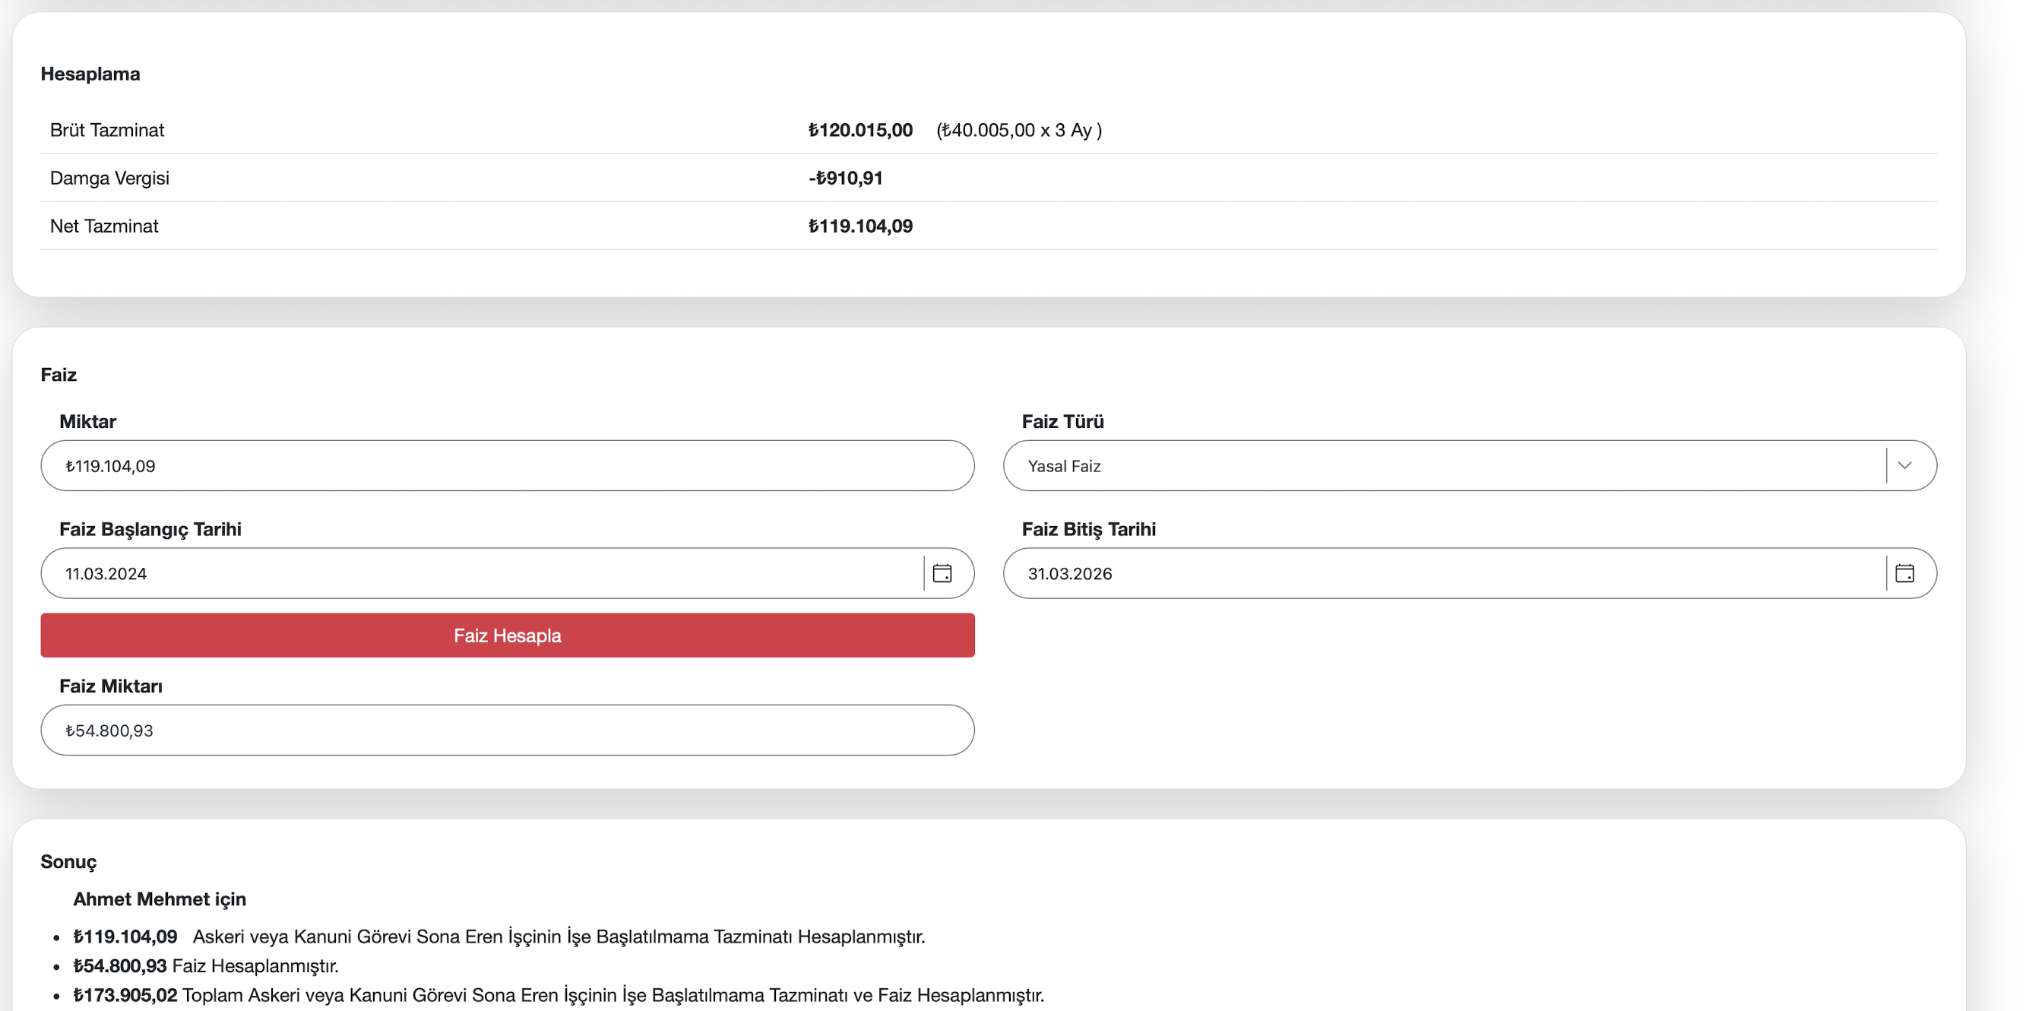Click the Net Tazminat value ₺119.104,09

point(860,227)
